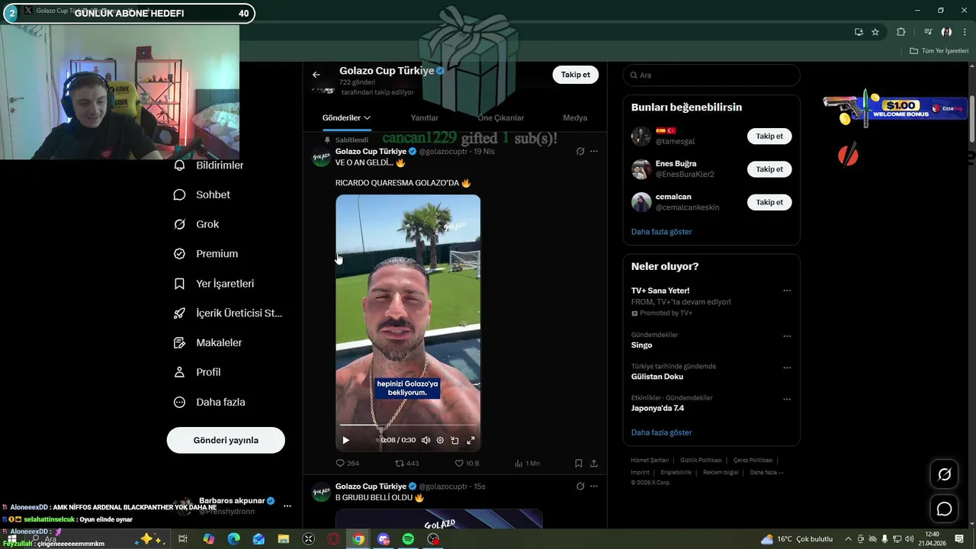Open Grok action on B GRUBU post

point(580,486)
